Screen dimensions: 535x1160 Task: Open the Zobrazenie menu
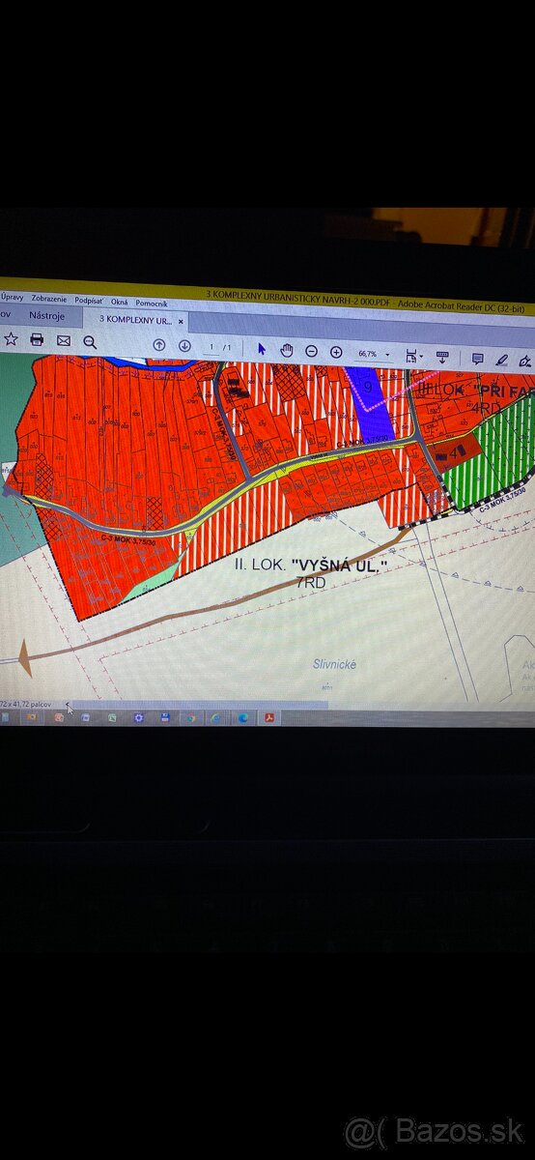point(48,299)
